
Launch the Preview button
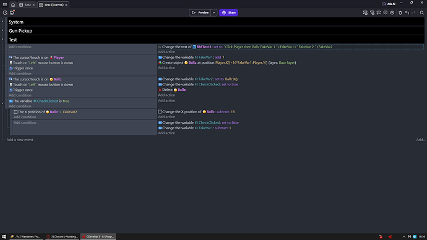200,12
